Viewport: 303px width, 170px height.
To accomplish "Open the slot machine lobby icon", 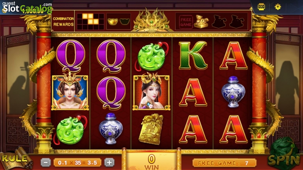I will [x=261, y=7].
